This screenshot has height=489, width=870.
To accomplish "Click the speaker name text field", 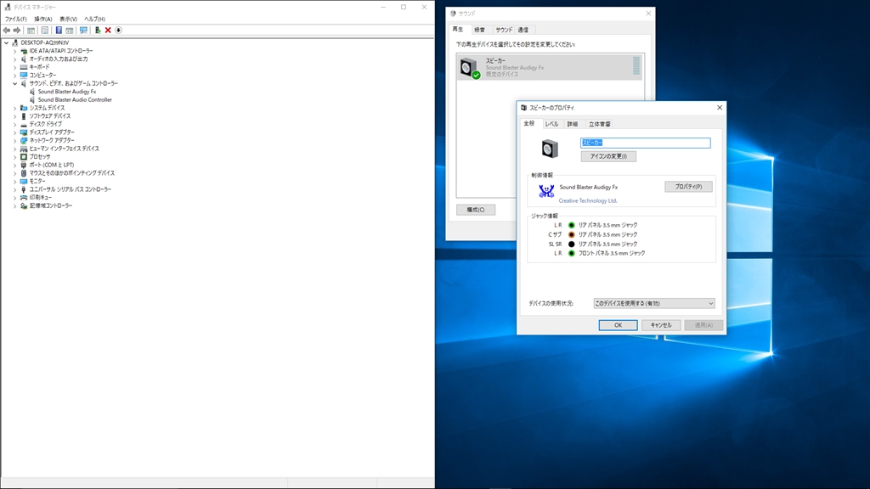I will point(646,143).
